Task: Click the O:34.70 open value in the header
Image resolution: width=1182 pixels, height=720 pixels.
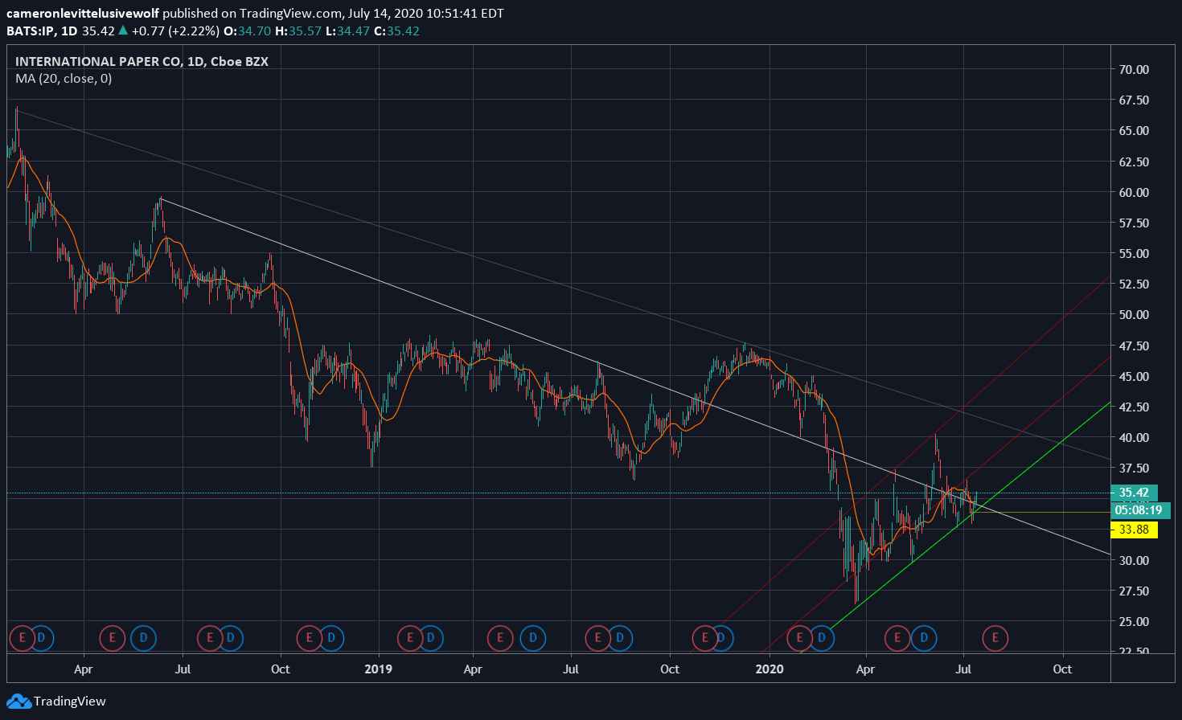Action: [247, 31]
